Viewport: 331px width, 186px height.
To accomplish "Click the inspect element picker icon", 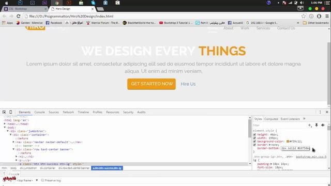I will click(x=4, y=112).
